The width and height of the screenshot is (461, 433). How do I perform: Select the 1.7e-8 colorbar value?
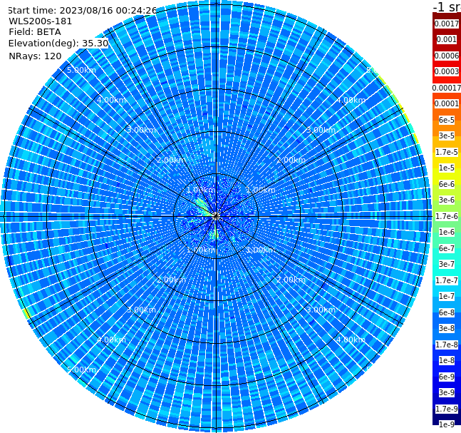click(447, 345)
